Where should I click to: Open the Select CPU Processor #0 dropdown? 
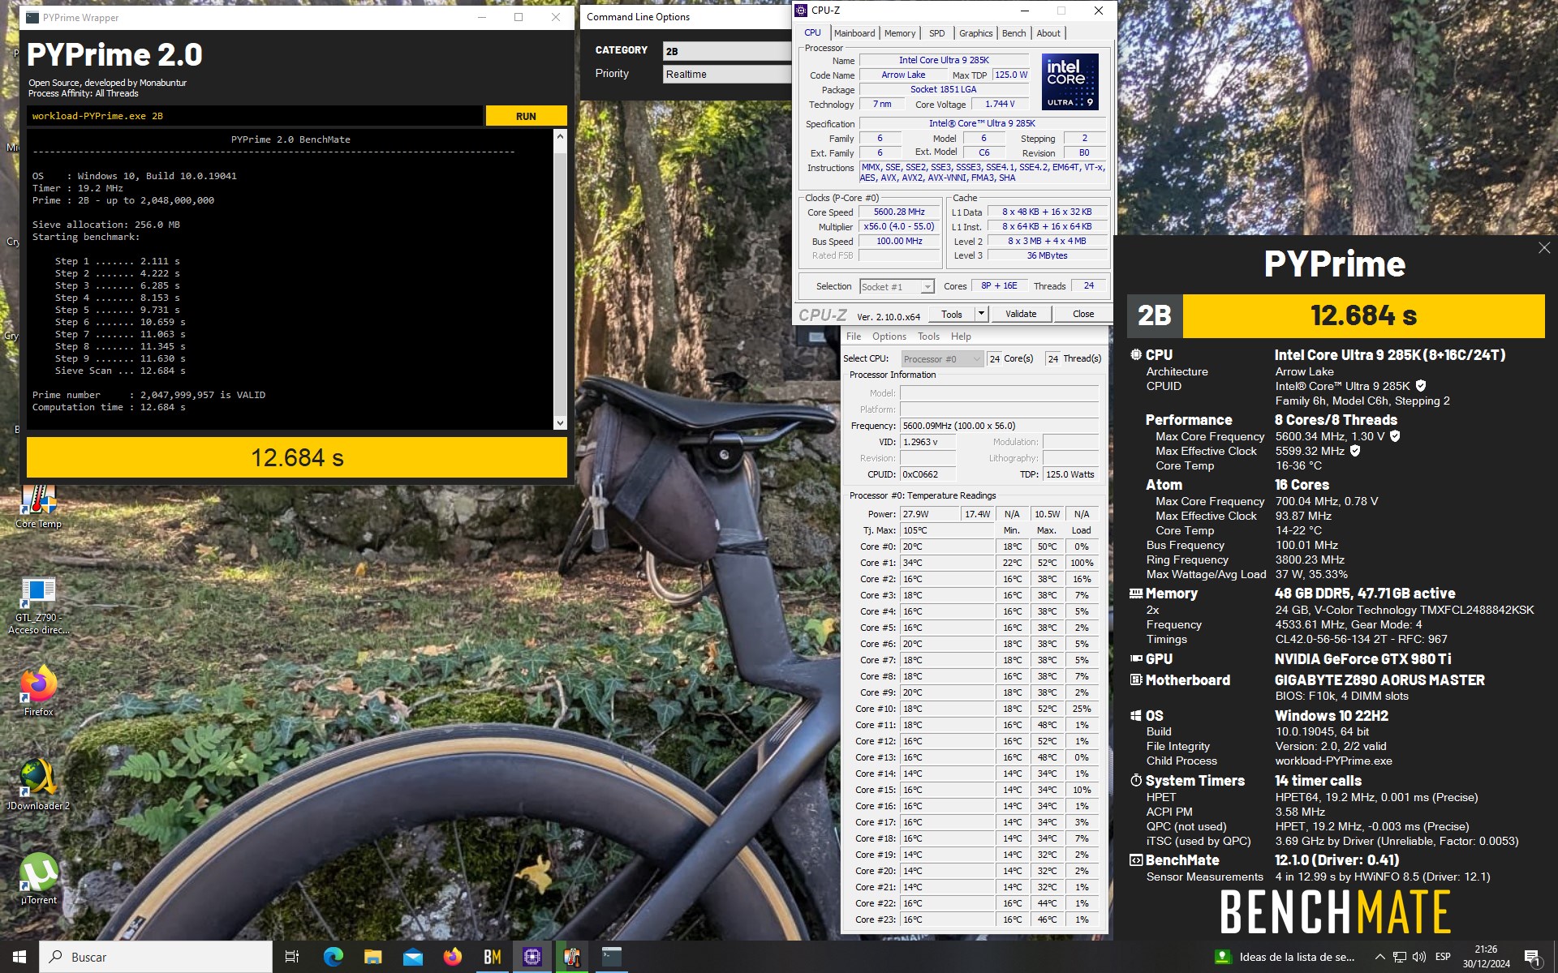click(941, 358)
